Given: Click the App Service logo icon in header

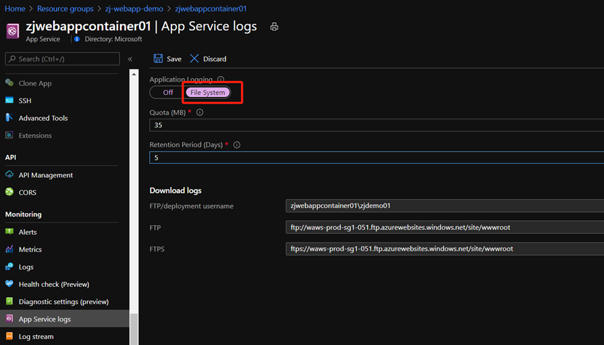Looking at the screenshot, I should pos(12,31).
